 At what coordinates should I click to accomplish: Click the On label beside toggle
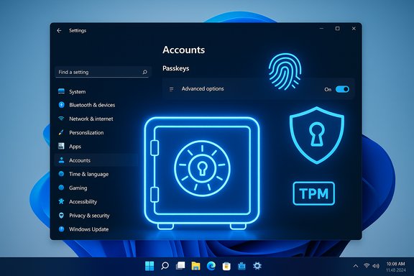tap(328, 90)
